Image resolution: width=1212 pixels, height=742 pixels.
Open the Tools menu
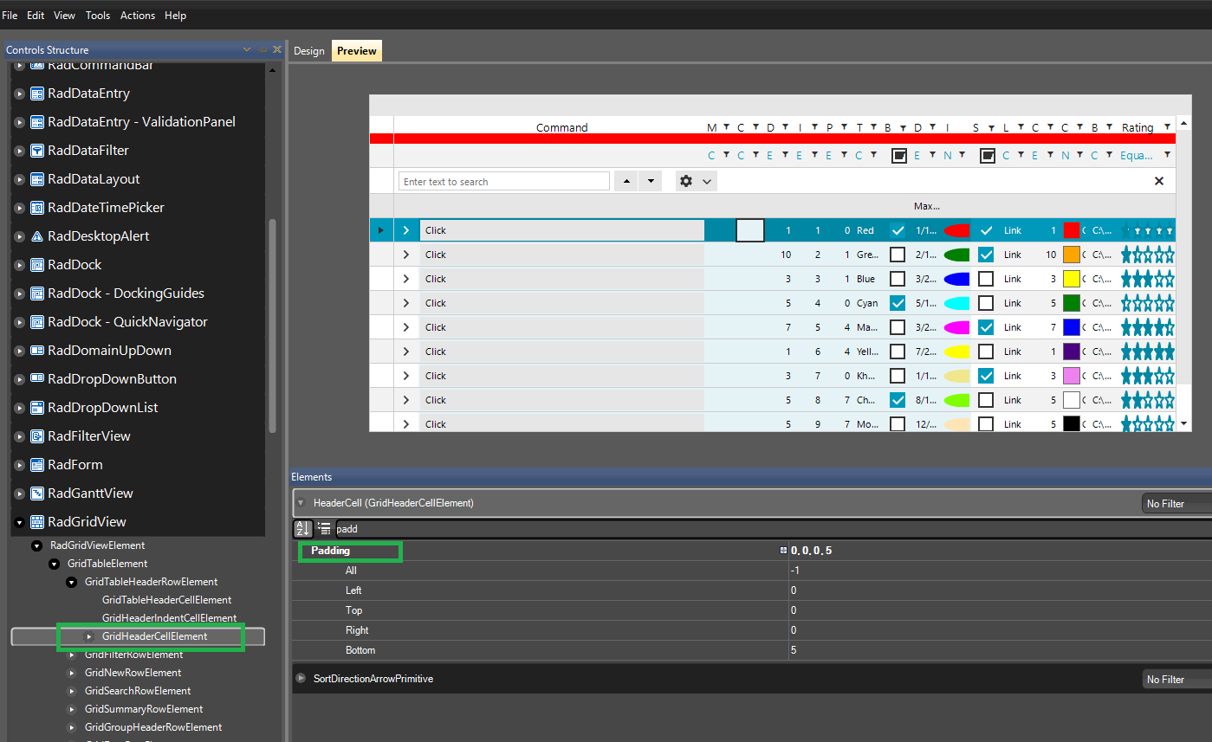point(98,16)
